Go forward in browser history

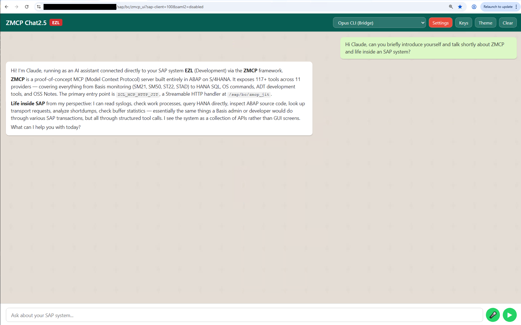(17, 7)
